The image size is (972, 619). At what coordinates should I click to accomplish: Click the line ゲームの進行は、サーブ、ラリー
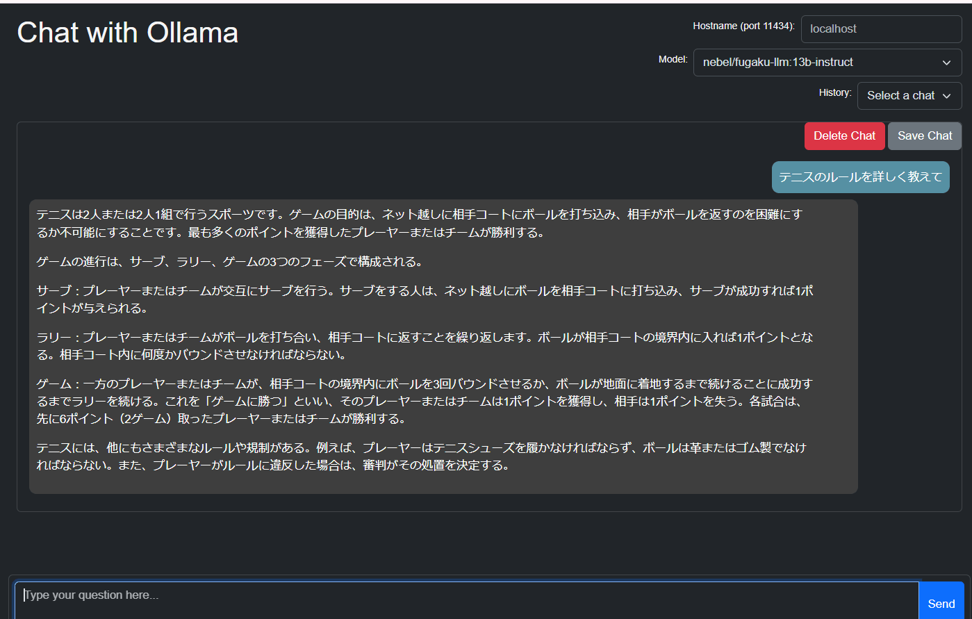229,262
